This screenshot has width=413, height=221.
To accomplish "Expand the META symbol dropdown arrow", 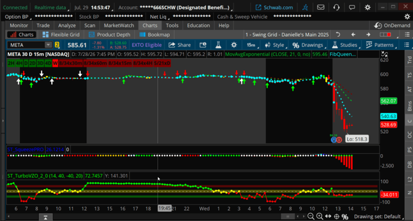I will tap(48, 45).
